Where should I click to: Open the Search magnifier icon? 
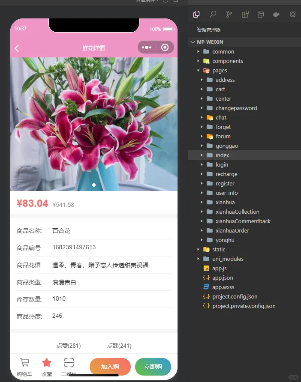tap(213, 15)
